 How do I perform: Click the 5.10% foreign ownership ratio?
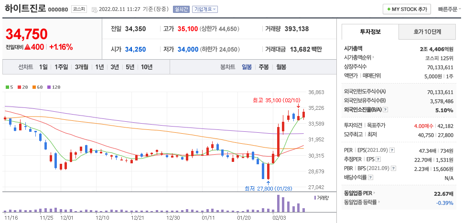[x=444, y=110]
